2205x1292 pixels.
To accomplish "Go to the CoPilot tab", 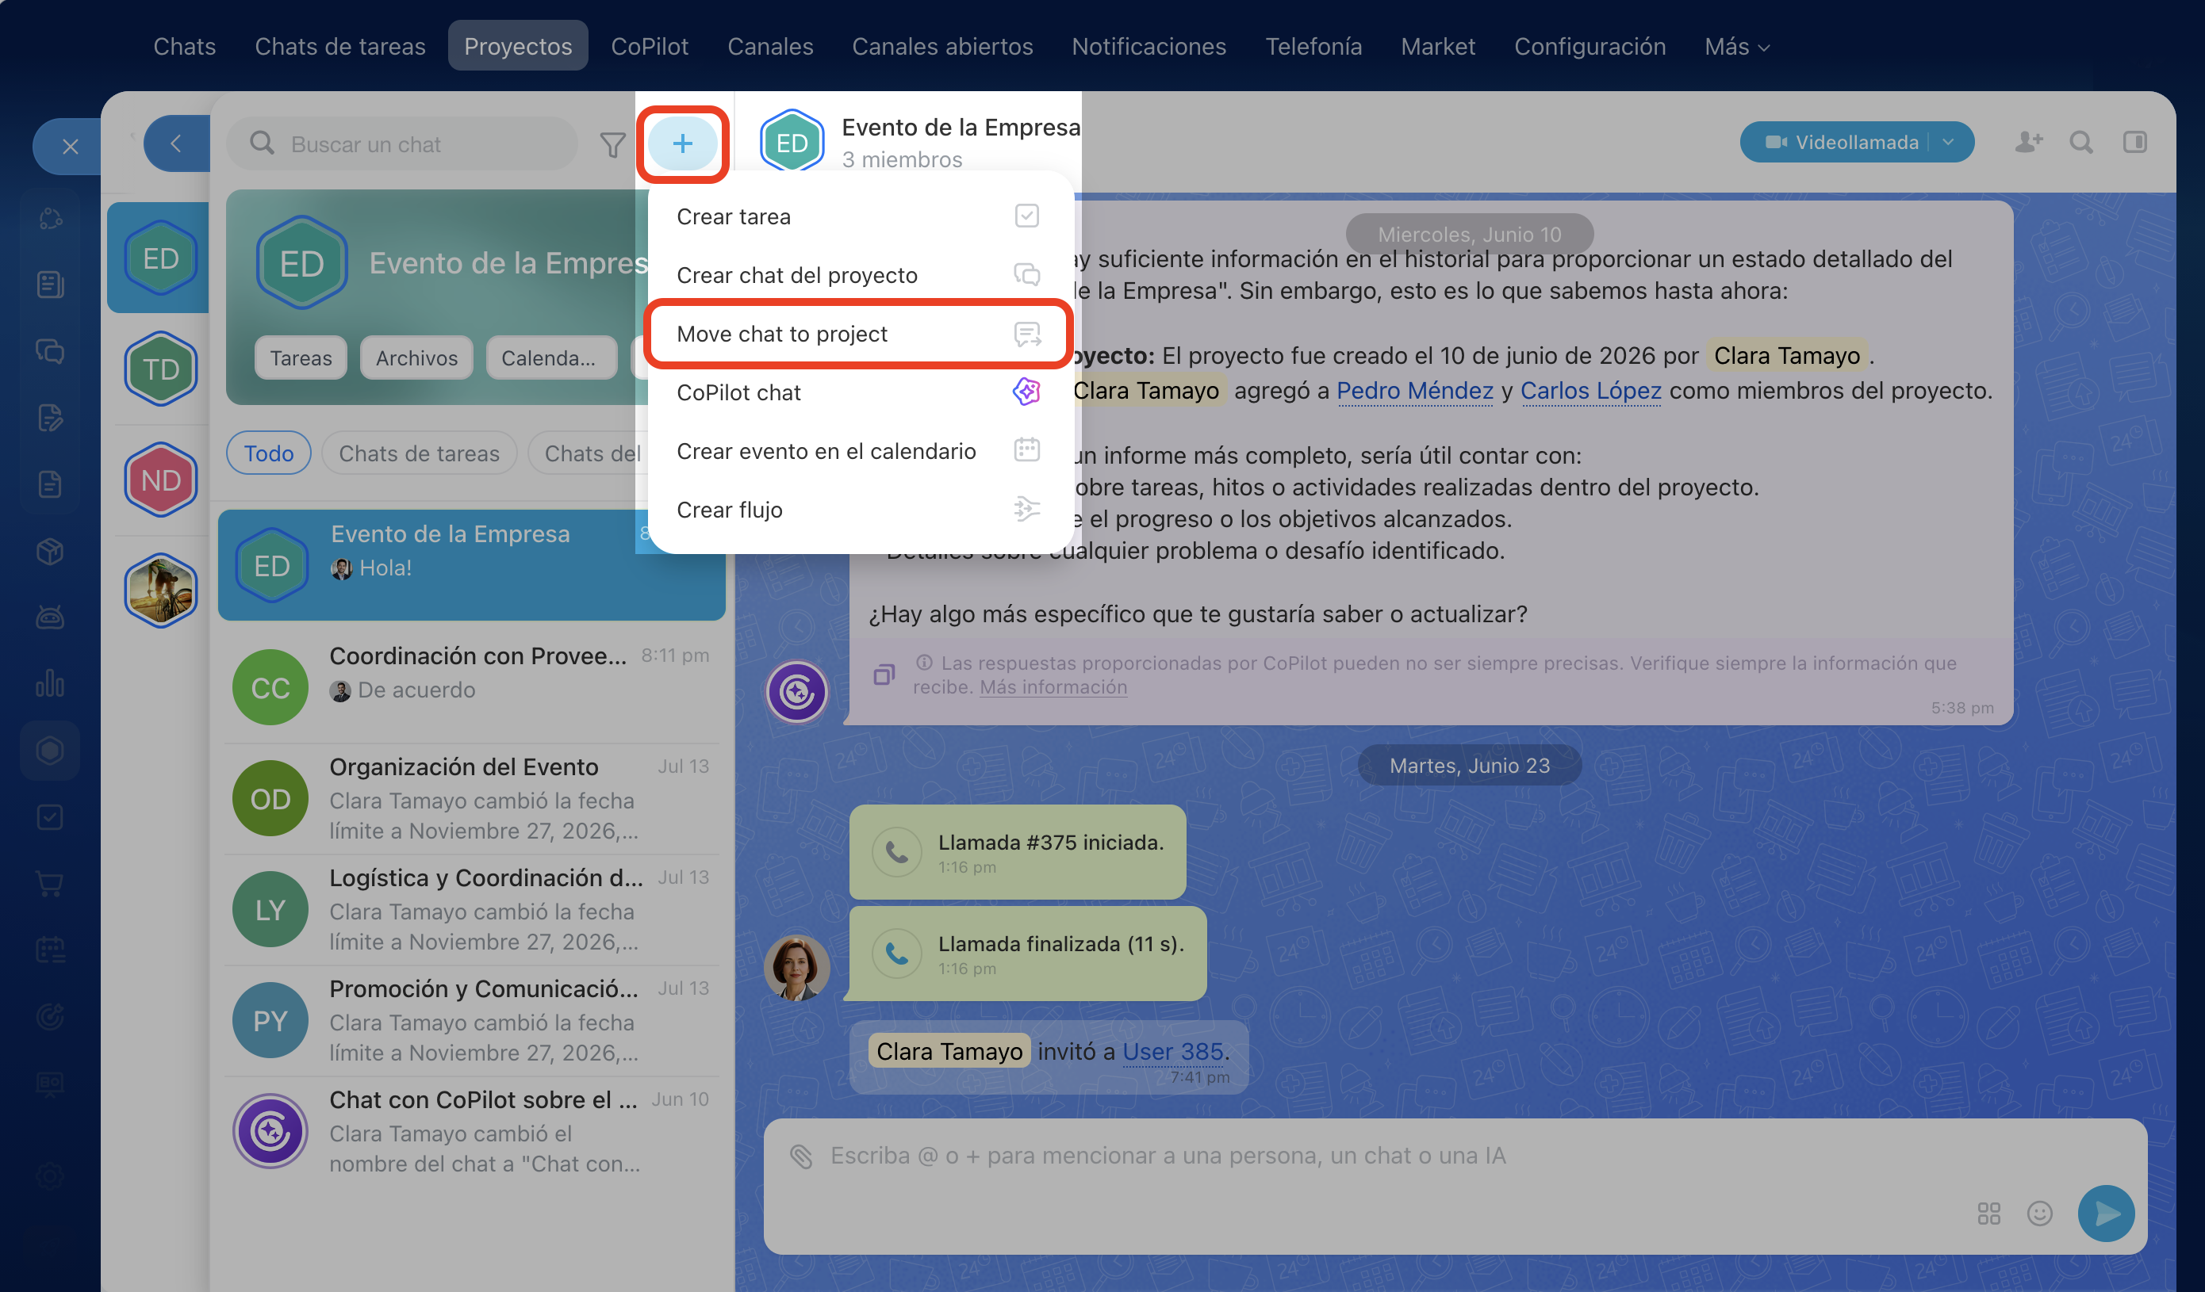I will point(650,46).
